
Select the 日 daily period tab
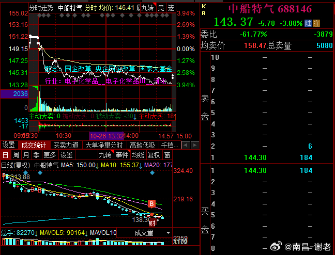[x=6, y=155]
